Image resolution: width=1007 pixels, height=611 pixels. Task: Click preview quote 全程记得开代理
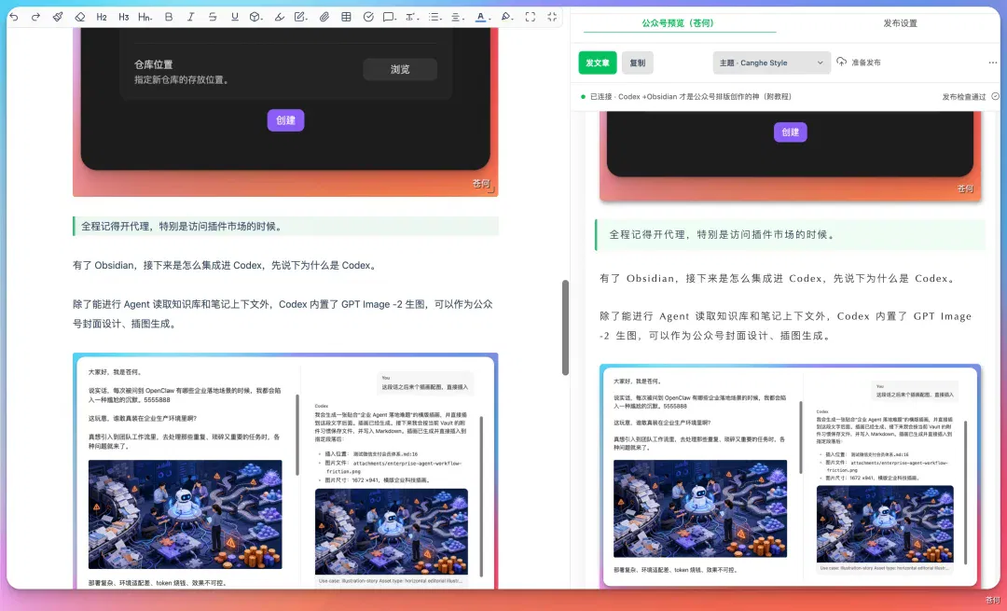790,234
